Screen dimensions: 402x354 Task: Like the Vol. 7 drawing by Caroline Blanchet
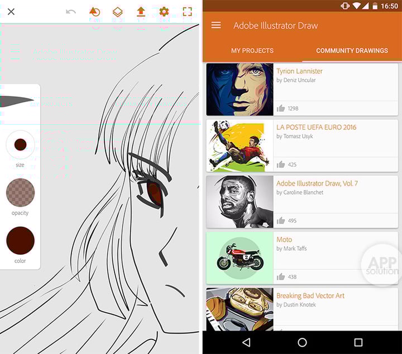[x=281, y=220]
